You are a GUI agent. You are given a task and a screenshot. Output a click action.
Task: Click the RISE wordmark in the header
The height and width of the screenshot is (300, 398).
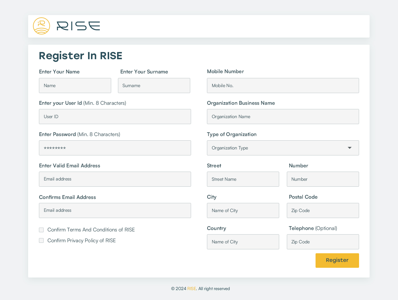(78, 26)
